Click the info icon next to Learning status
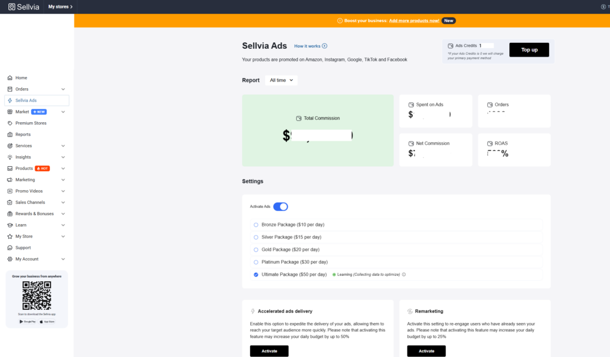The height and width of the screenshot is (357, 610). 404,275
